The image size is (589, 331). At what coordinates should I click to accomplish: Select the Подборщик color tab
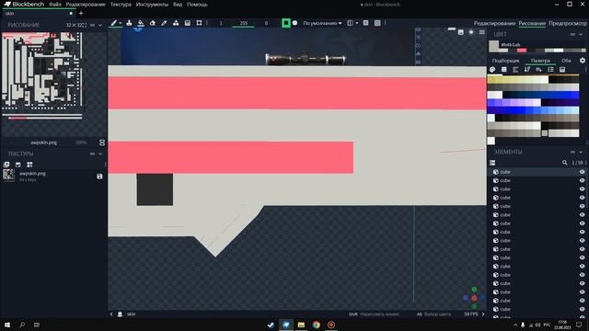tap(505, 61)
